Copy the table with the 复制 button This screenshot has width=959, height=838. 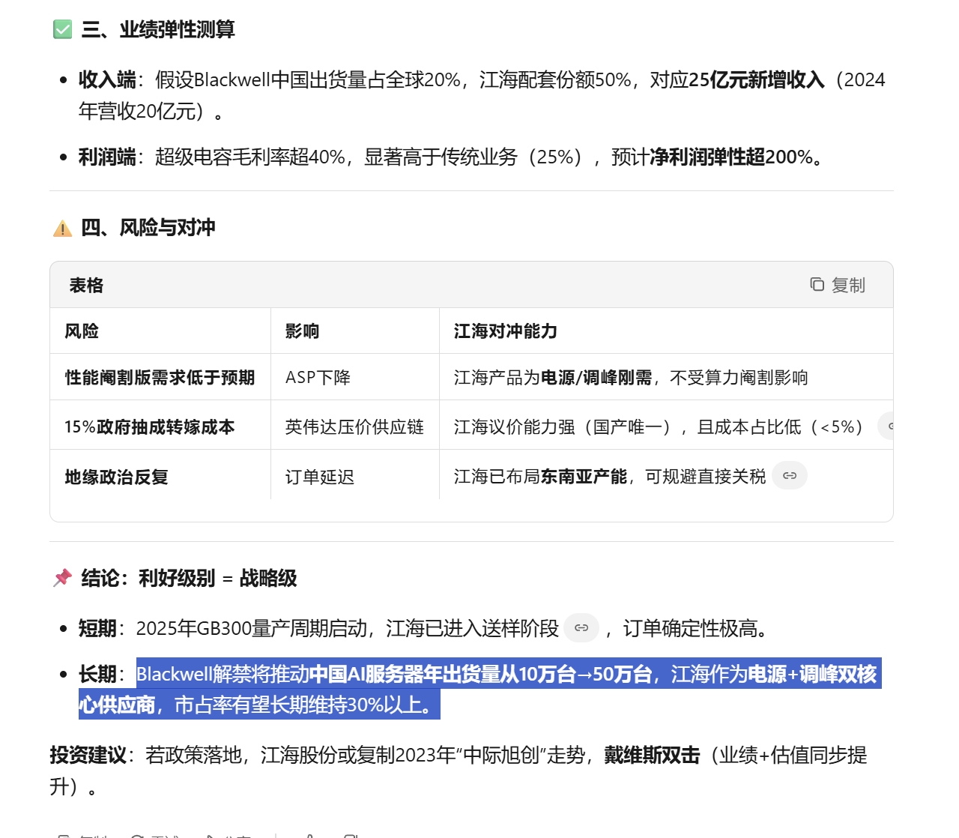(838, 285)
